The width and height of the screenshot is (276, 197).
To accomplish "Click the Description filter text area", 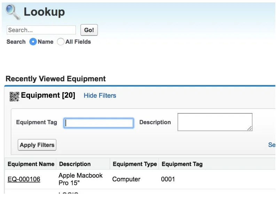I will (215, 122).
